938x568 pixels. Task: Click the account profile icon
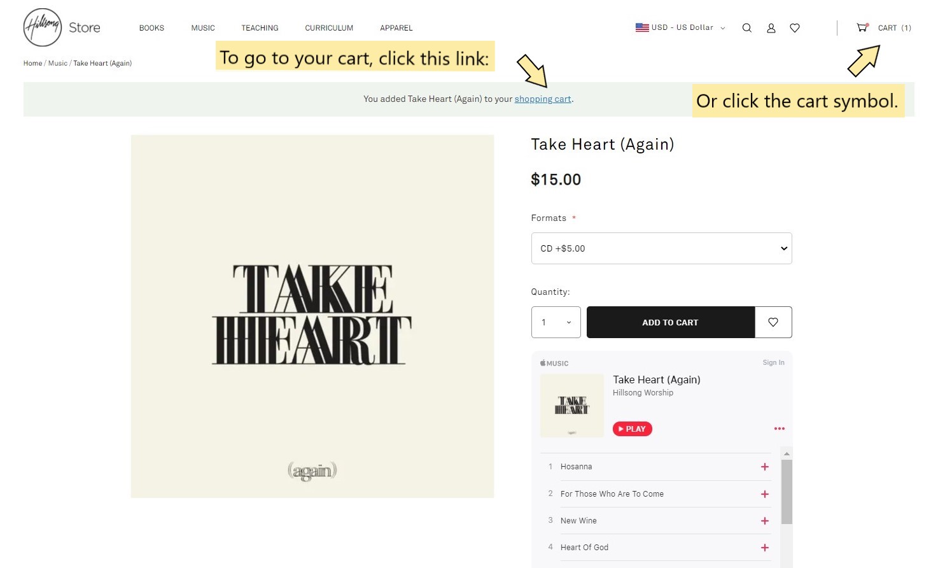click(x=771, y=28)
